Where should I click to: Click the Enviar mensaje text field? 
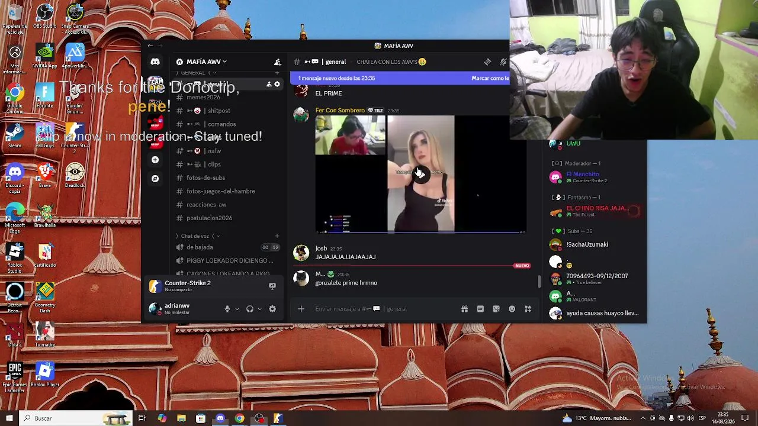click(x=385, y=309)
